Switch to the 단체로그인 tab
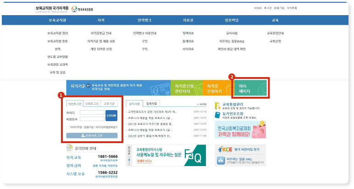 [x=92, y=104]
